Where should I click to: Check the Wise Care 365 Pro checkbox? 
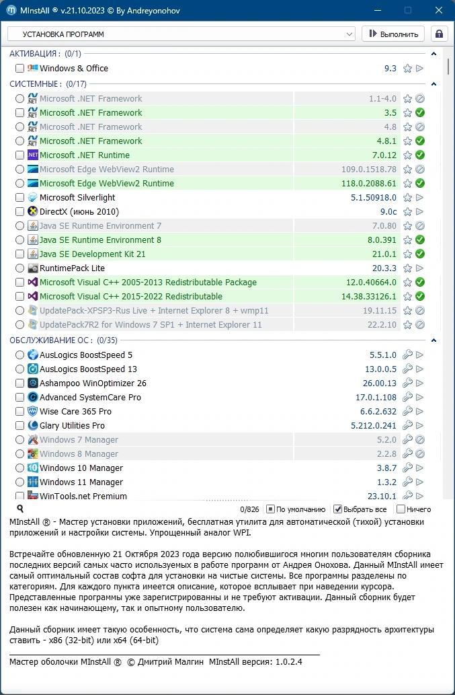pyautogui.click(x=19, y=412)
